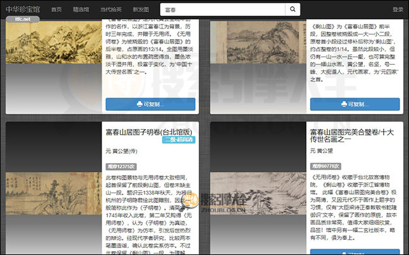Click the 无用师卷 description paragraph

click(149, 47)
